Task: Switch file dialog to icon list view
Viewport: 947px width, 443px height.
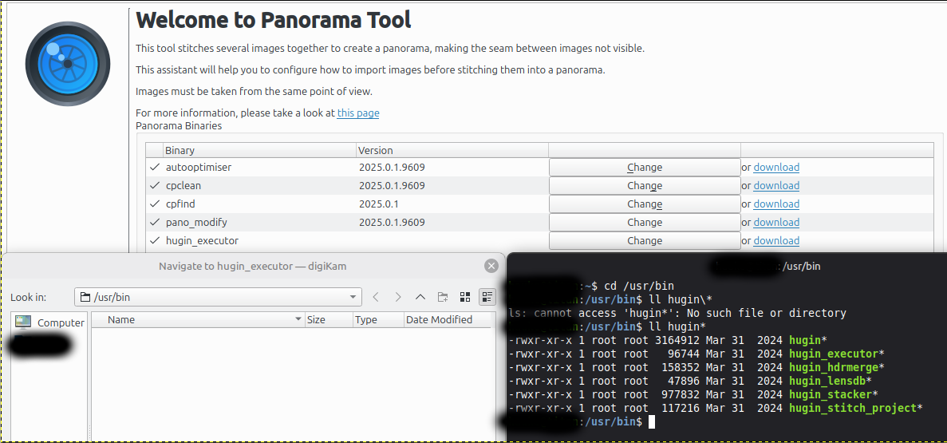Action: pyautogui.click(x=465, y=298)
